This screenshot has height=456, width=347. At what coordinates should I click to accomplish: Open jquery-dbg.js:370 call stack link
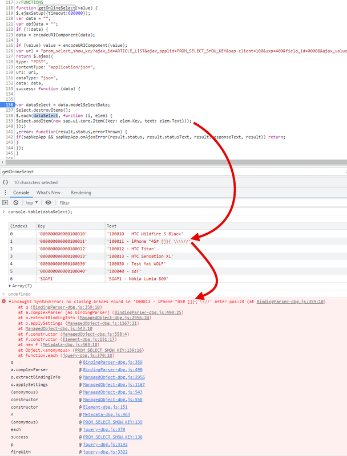tap(104, 430)
